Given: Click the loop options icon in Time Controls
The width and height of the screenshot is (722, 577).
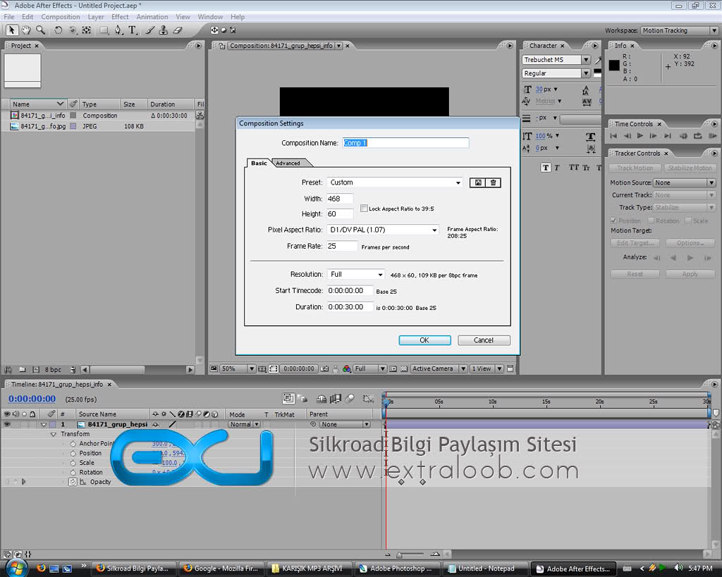Looking at the screenshot, I should pyautogui.click(x=698, y=136).
